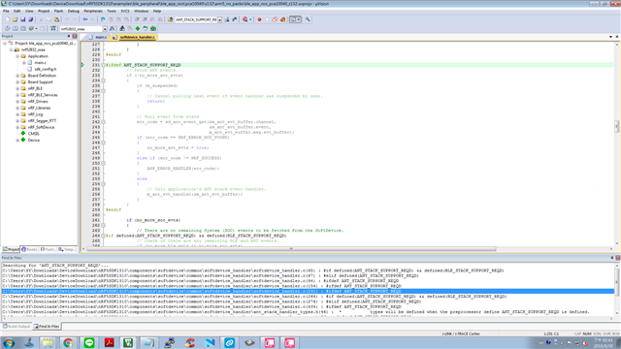Click the Translate (compile) icon
This screenshot has width=621, height=349.
7,28
